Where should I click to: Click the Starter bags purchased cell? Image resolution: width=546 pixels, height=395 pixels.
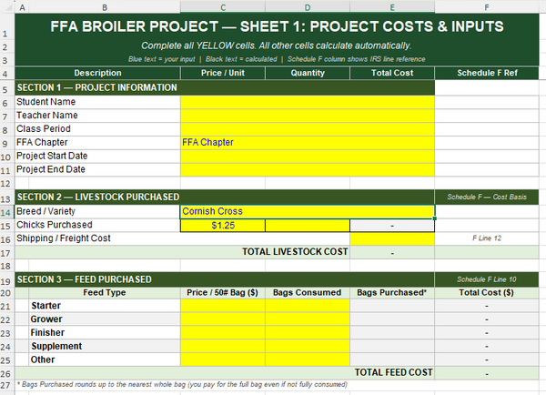point(392,306)
